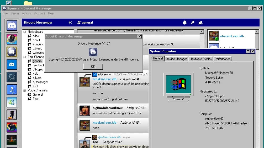Click 'when is discord messenger for win 3.1?' message
The image size is (264, 148).
pyautogui.click(x=117, y=113)
